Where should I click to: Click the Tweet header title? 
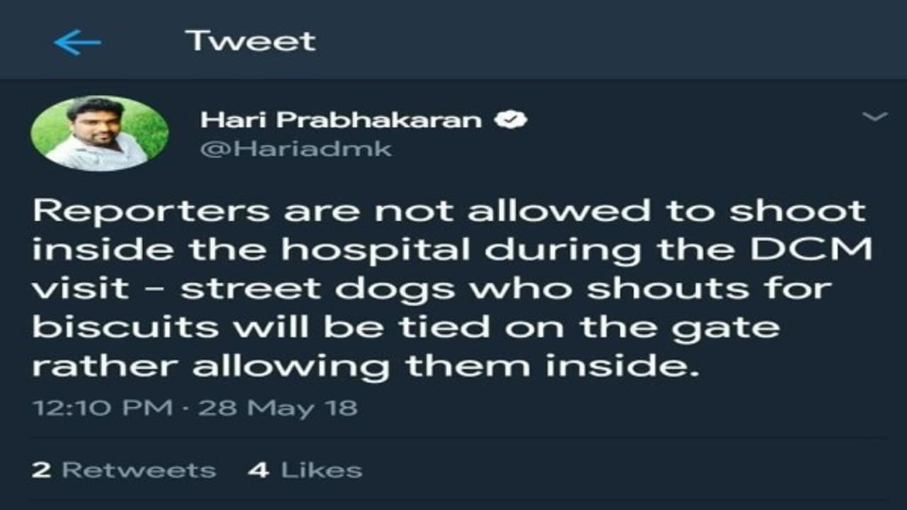[x=250, y=41]
